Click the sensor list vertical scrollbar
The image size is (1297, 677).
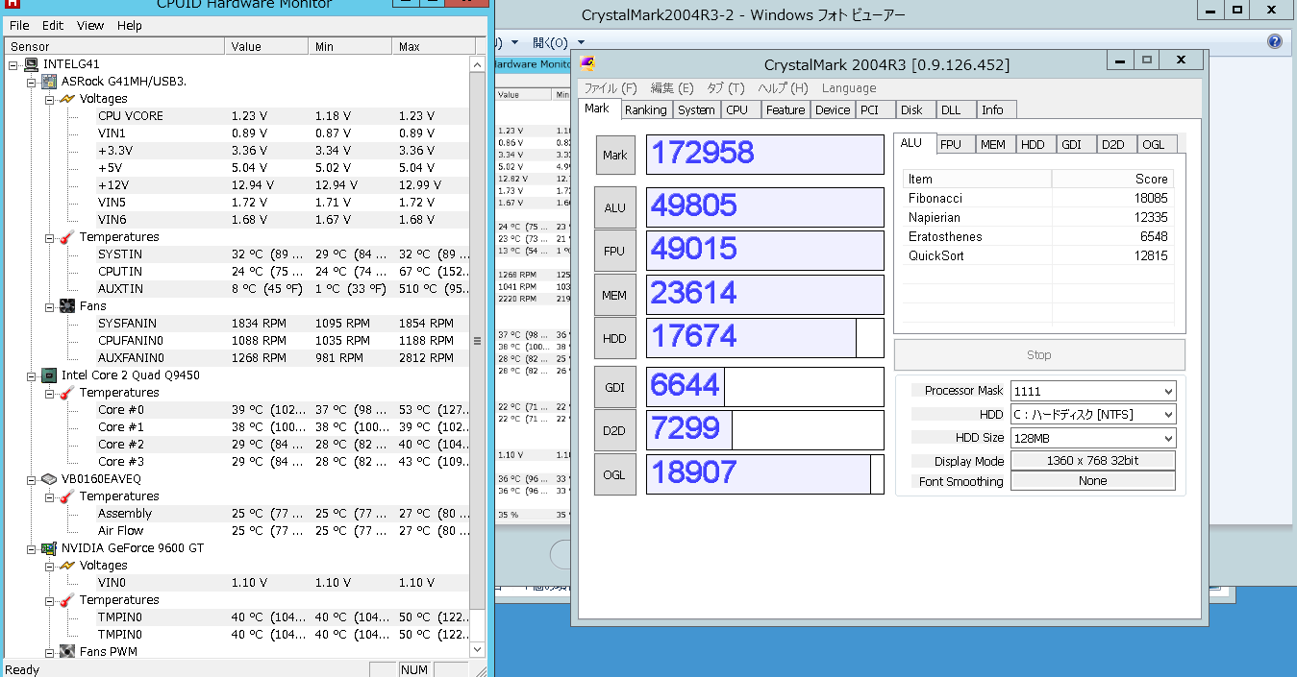tap(477, 341)
